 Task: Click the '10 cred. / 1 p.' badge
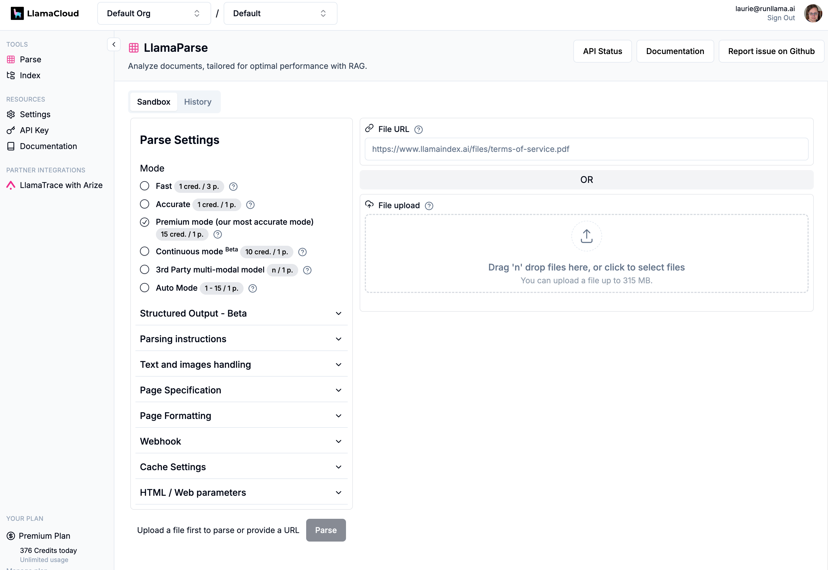(x=267, y=252)
